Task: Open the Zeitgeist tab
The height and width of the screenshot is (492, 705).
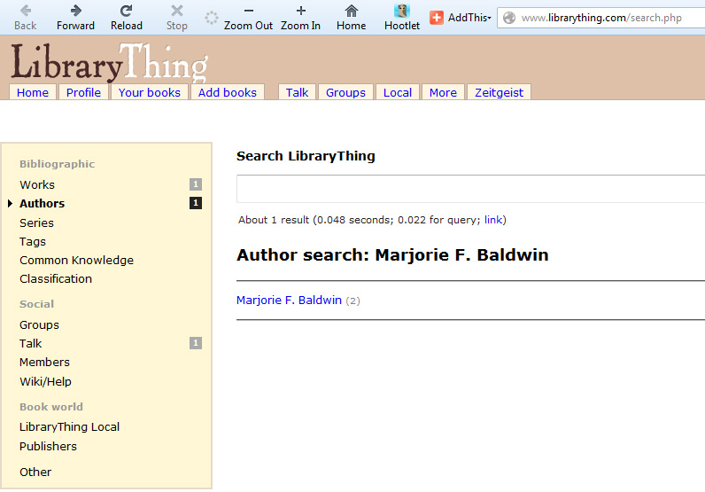Action: pyautogui.click(x=499, y=92)
